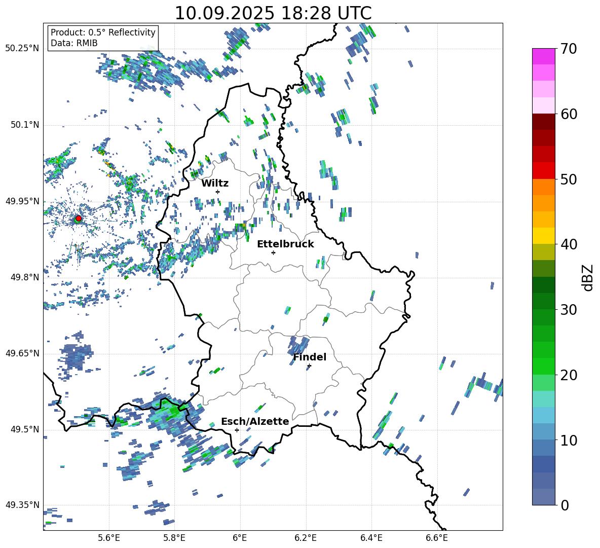Click the colorbar tick label 20
This screenshot has height=548, width=600.
(x=569, y=375)
